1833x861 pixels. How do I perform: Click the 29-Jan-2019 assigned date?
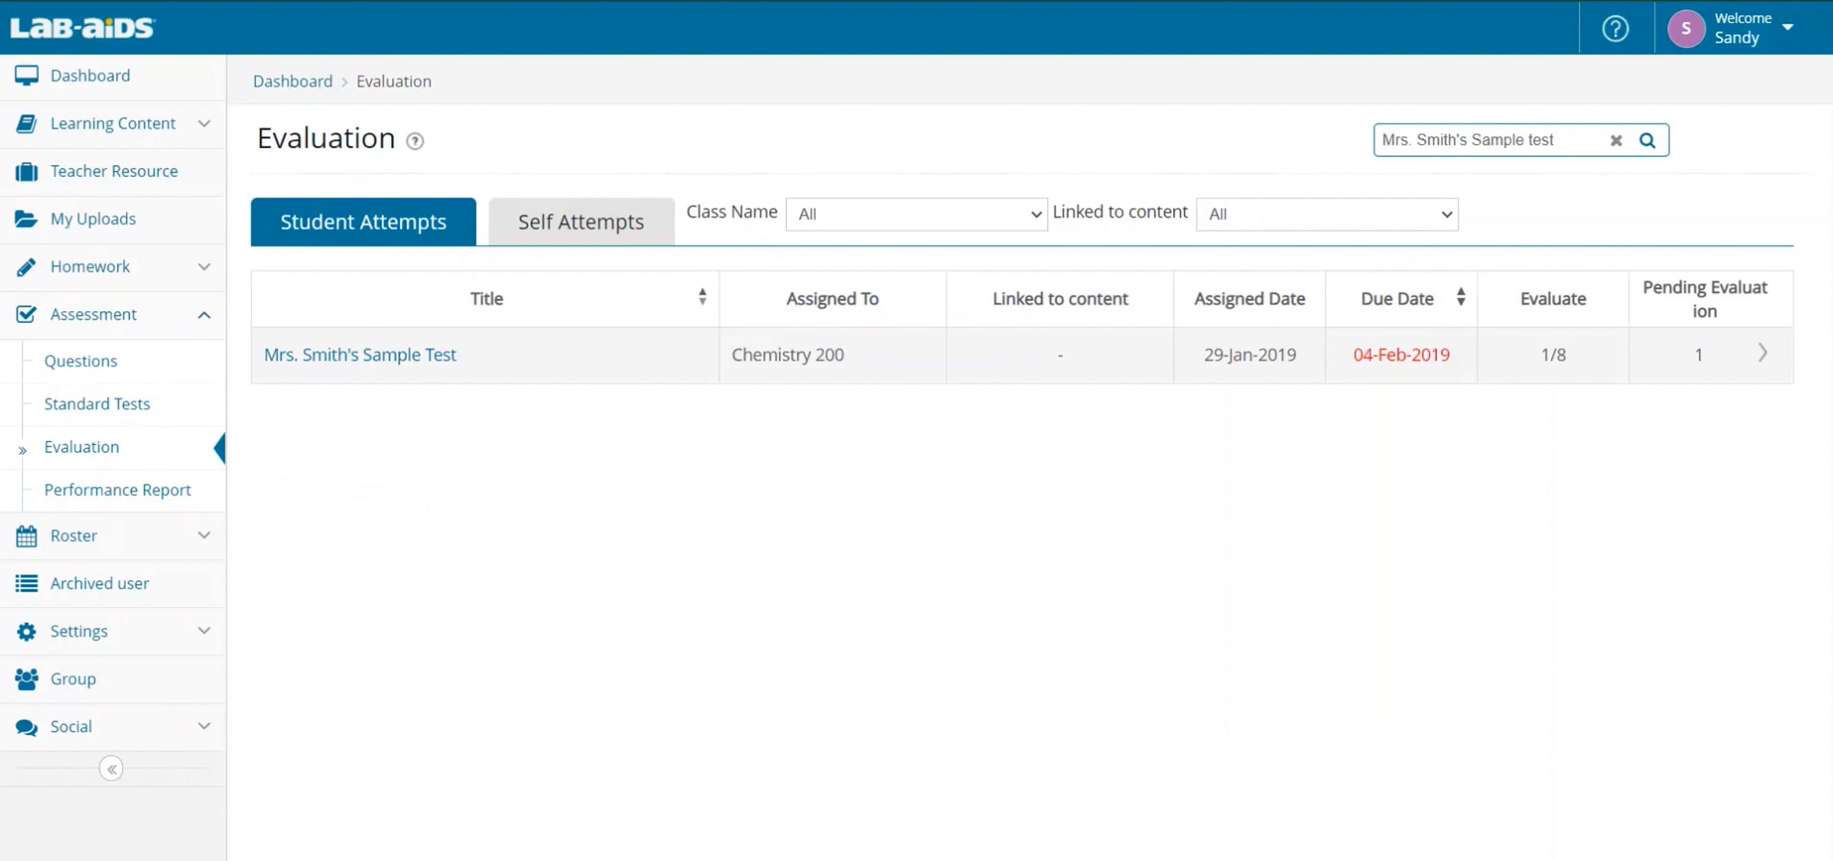click(1250, 355)
